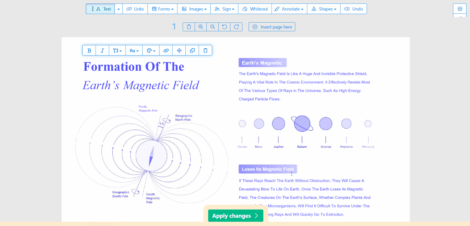Delete the selected text box
The image size is (470, 226).
[x=205, y=50]
